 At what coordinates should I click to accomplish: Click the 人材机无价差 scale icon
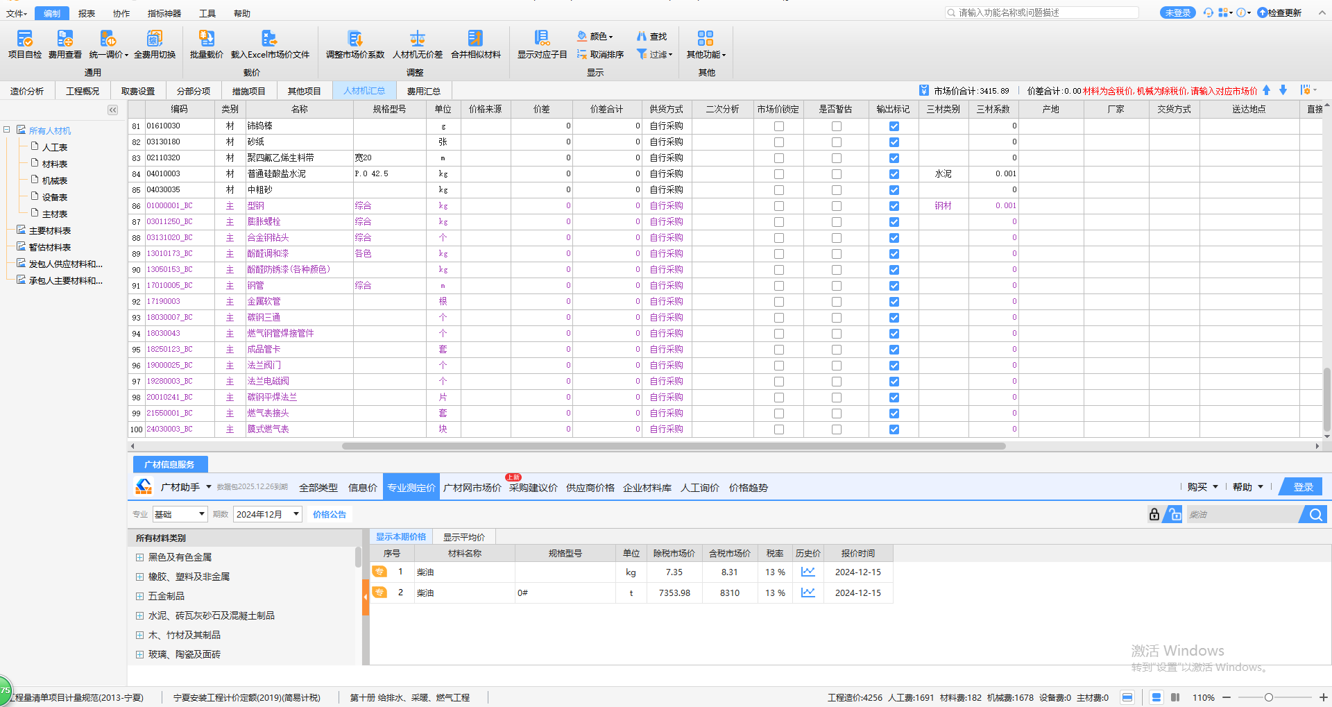(418, 38)
